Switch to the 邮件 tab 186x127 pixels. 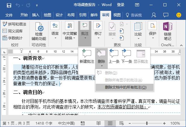click(x=94, y=15)
